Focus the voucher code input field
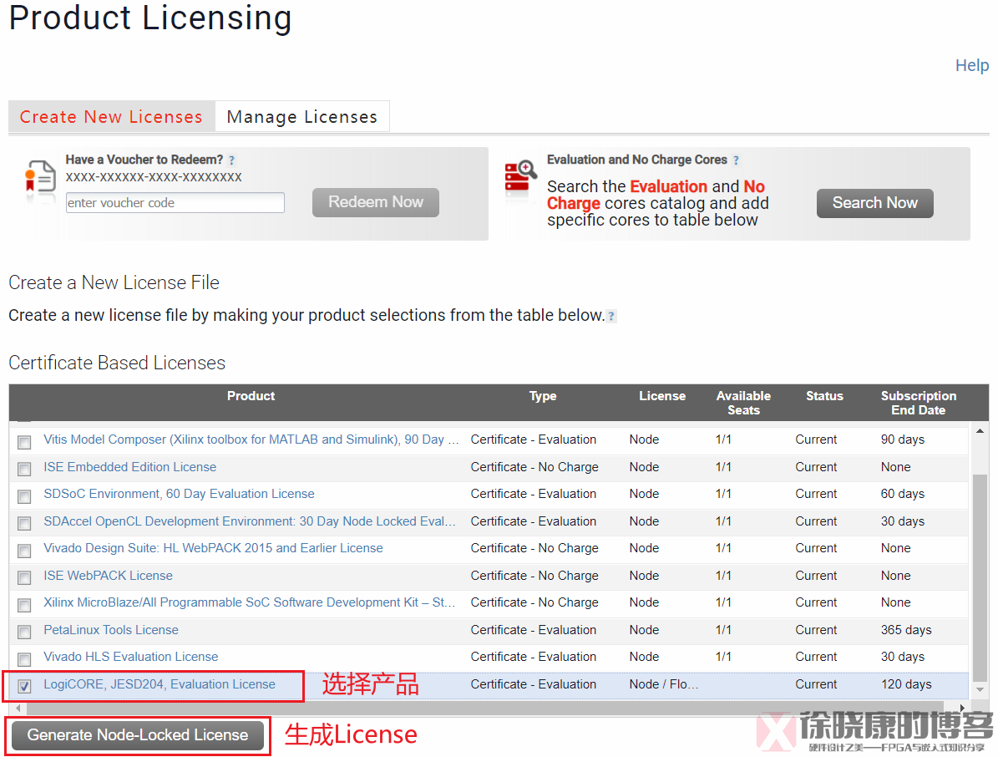 coord(175,202)
